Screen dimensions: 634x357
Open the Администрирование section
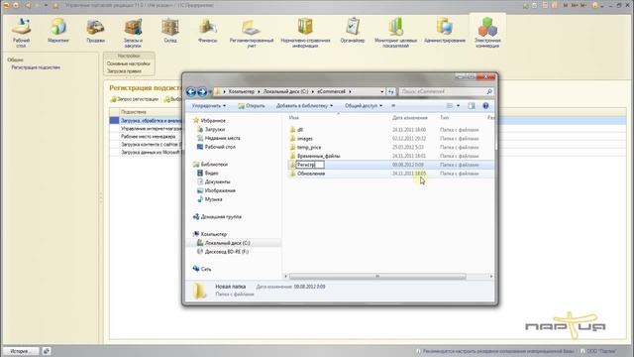click(445, 31)
